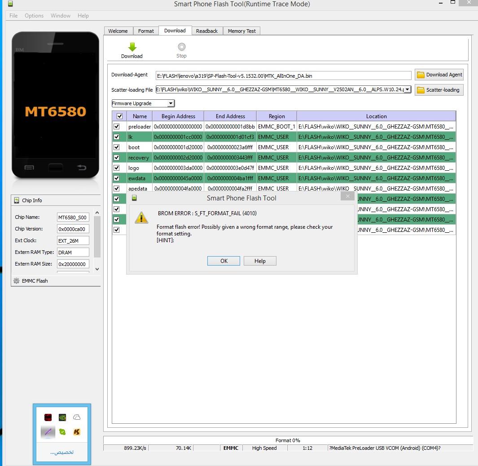Uncheck the apedata partition checkbox
This screenshot has height=466, width=478.
pyautogui.click(x=116, y=188)
